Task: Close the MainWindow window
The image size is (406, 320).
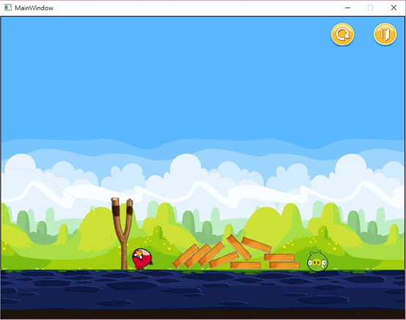Action: (x=394, y=8)
